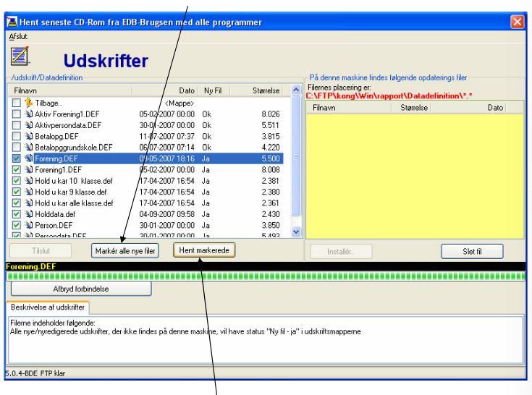The height and width of the screenshot is (395, 532).
Task: Click the Tilbage folder-up icon
Action: click(x=29, y=103)
